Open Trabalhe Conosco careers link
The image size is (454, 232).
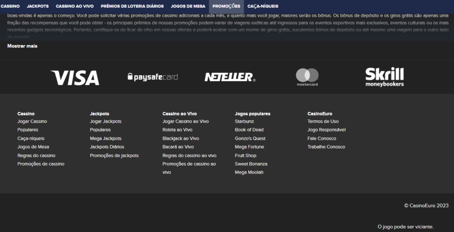point(326,147)
